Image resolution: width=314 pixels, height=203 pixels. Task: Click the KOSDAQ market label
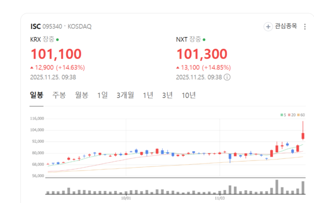click(80, 27)
